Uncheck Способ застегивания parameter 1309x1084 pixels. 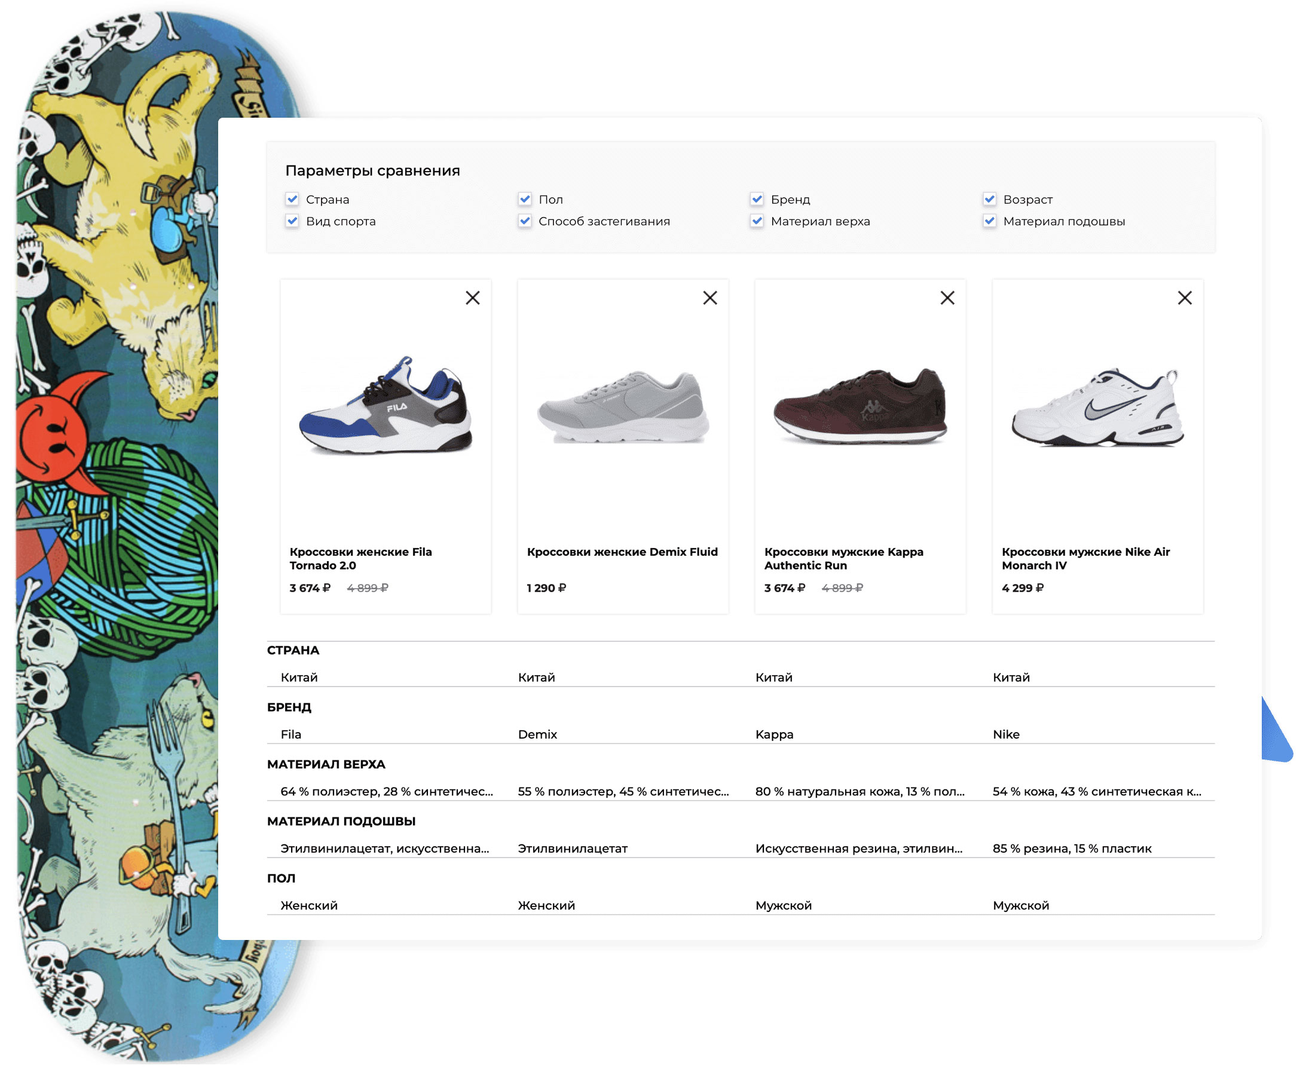(x=525, y=221)
